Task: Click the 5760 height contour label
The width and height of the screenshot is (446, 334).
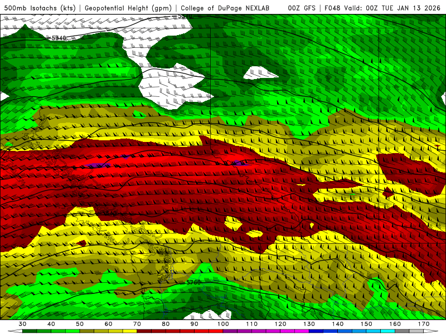Action: click(x=193, y=282)
